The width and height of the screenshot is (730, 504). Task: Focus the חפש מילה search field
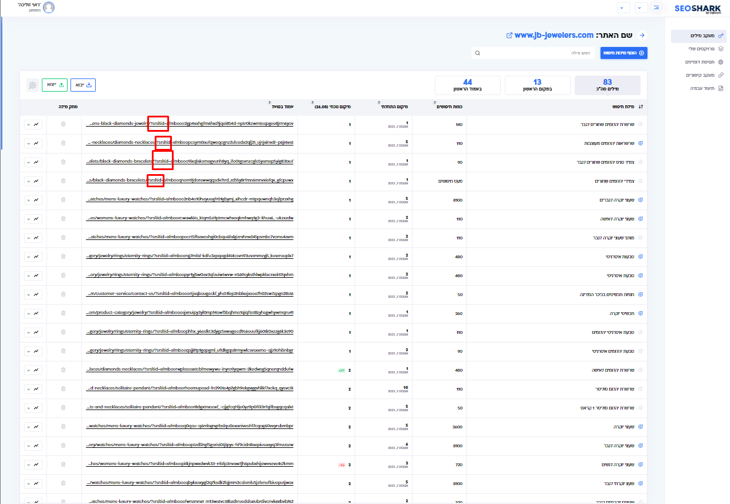(x=534, y=53)
